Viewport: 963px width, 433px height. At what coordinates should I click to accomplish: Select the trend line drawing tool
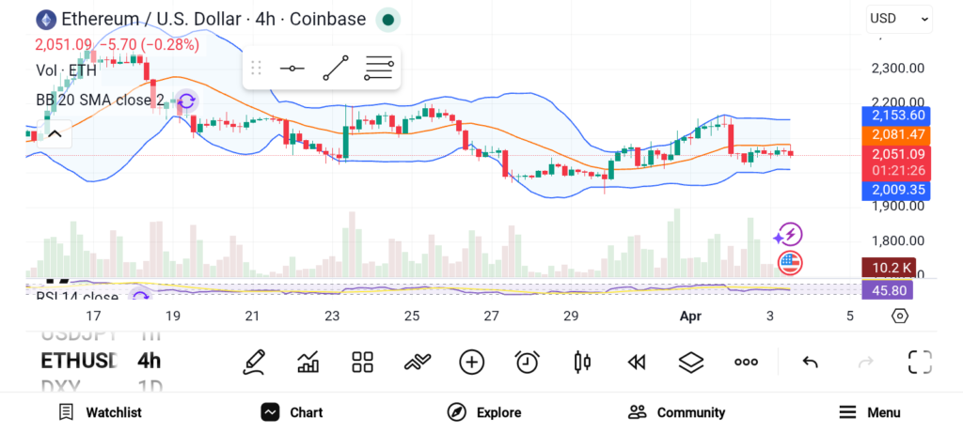click(335, 69)
